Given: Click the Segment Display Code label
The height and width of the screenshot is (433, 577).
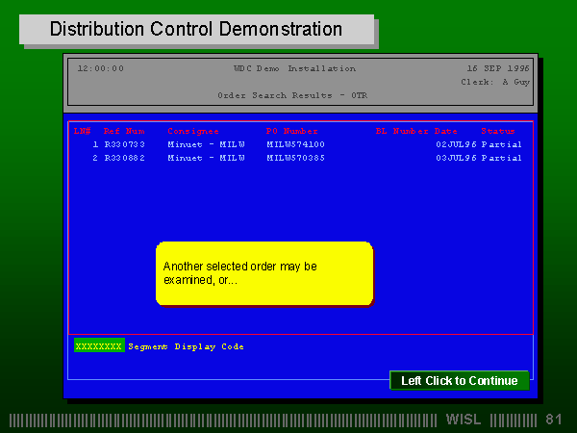Looking at the screenshot, I should pyautogui.click(x=186, y=346).
